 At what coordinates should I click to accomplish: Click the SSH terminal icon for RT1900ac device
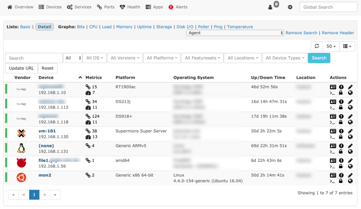332,93
